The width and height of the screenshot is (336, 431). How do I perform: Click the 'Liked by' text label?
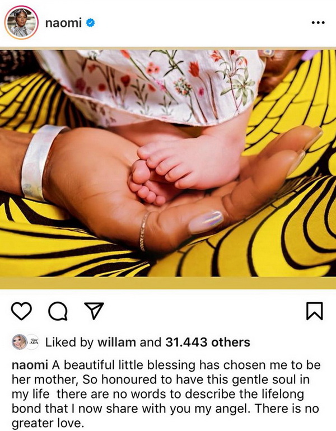coord(69,343)
